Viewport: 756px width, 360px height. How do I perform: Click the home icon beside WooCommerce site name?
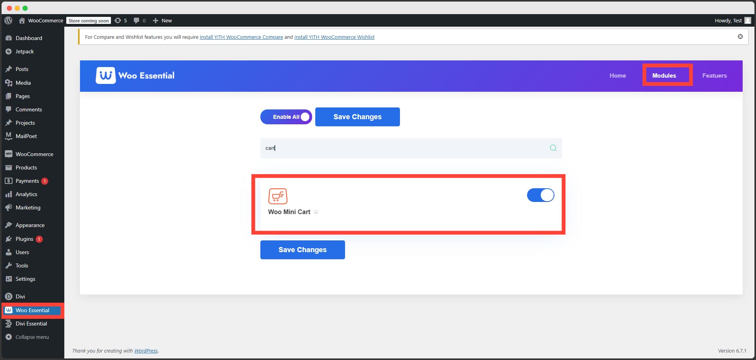click(22, 20)
